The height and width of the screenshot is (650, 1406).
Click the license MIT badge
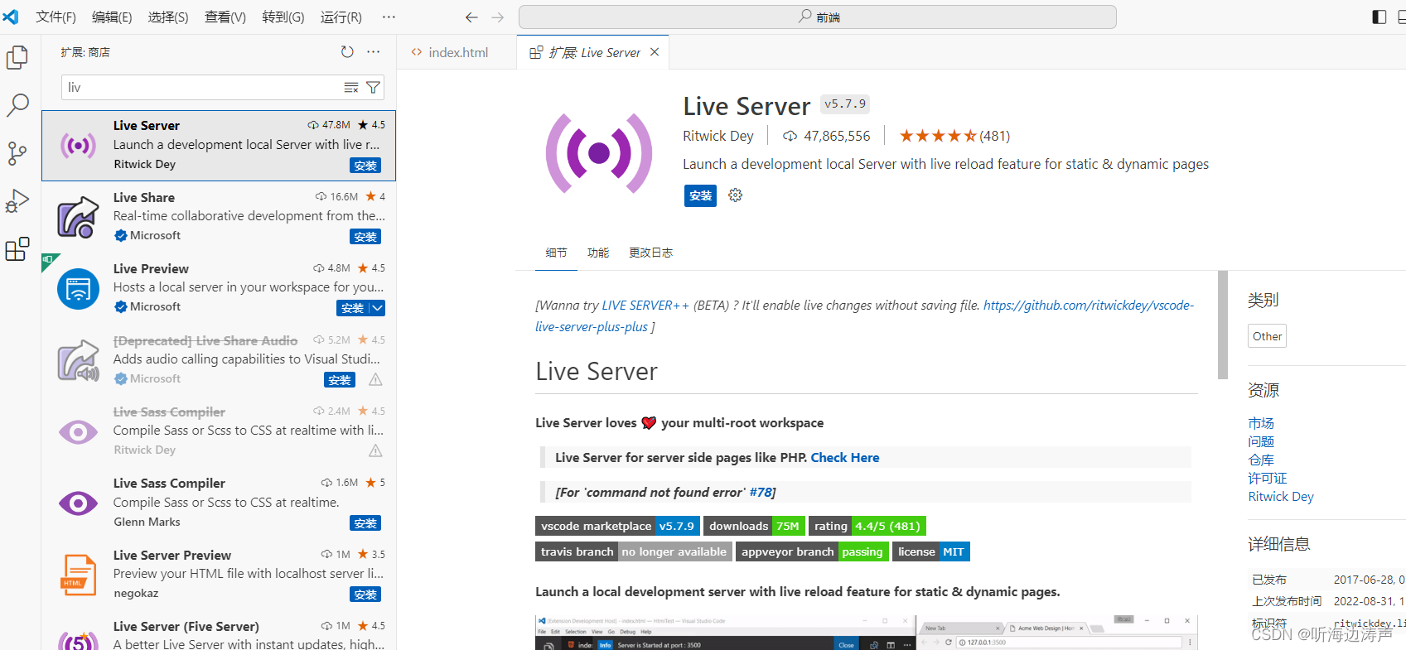coord(930,551)
